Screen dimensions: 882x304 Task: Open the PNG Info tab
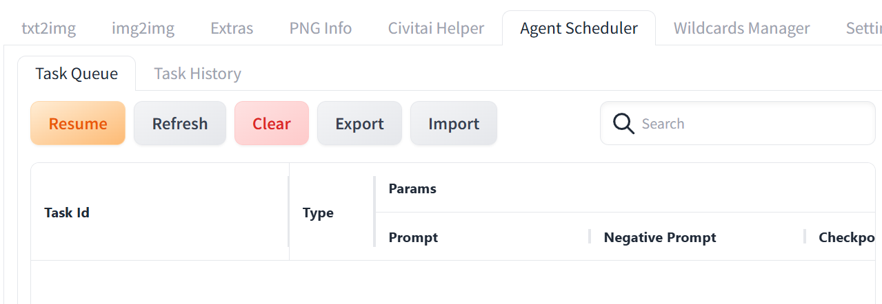pyautogui.click(x=321, y=28)
